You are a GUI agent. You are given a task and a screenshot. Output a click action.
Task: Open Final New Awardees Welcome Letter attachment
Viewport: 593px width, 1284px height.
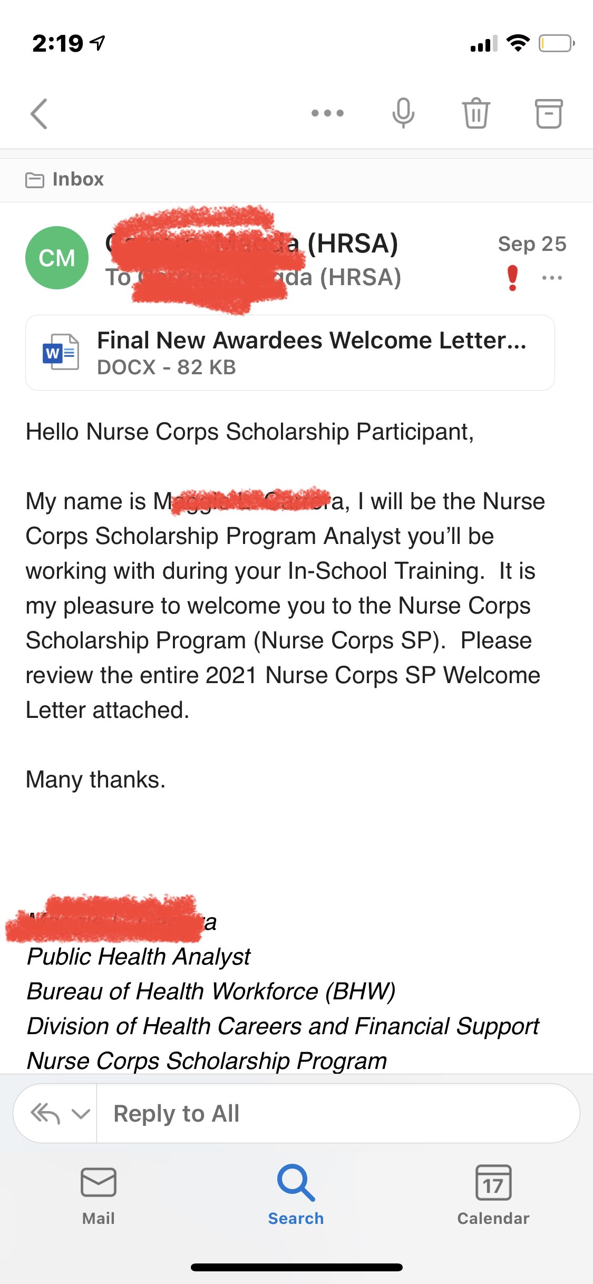tap(290, 353)
